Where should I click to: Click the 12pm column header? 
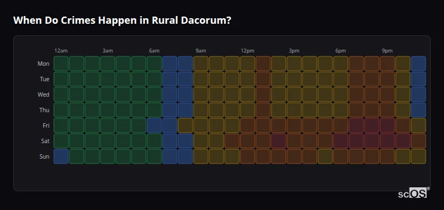pyautogui.click(x=248, y=51)
